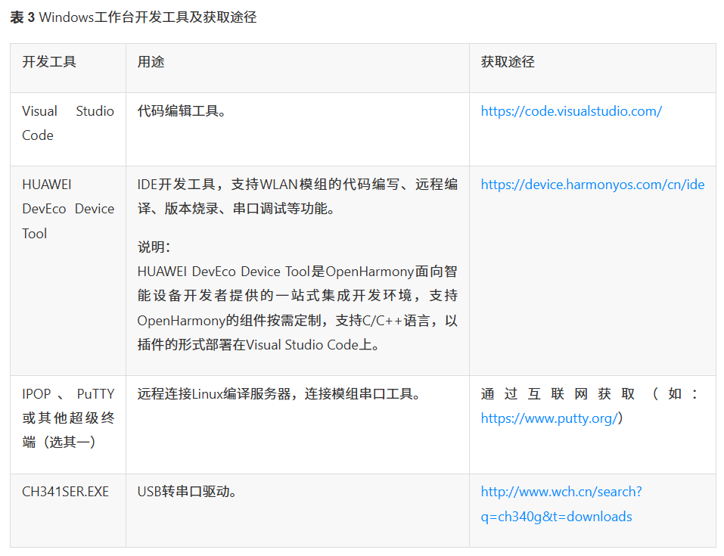The height and width of the screenshot is (556, 724).
Task: Click the OpenHarmony note paragraph
Action: coord(297,308)
